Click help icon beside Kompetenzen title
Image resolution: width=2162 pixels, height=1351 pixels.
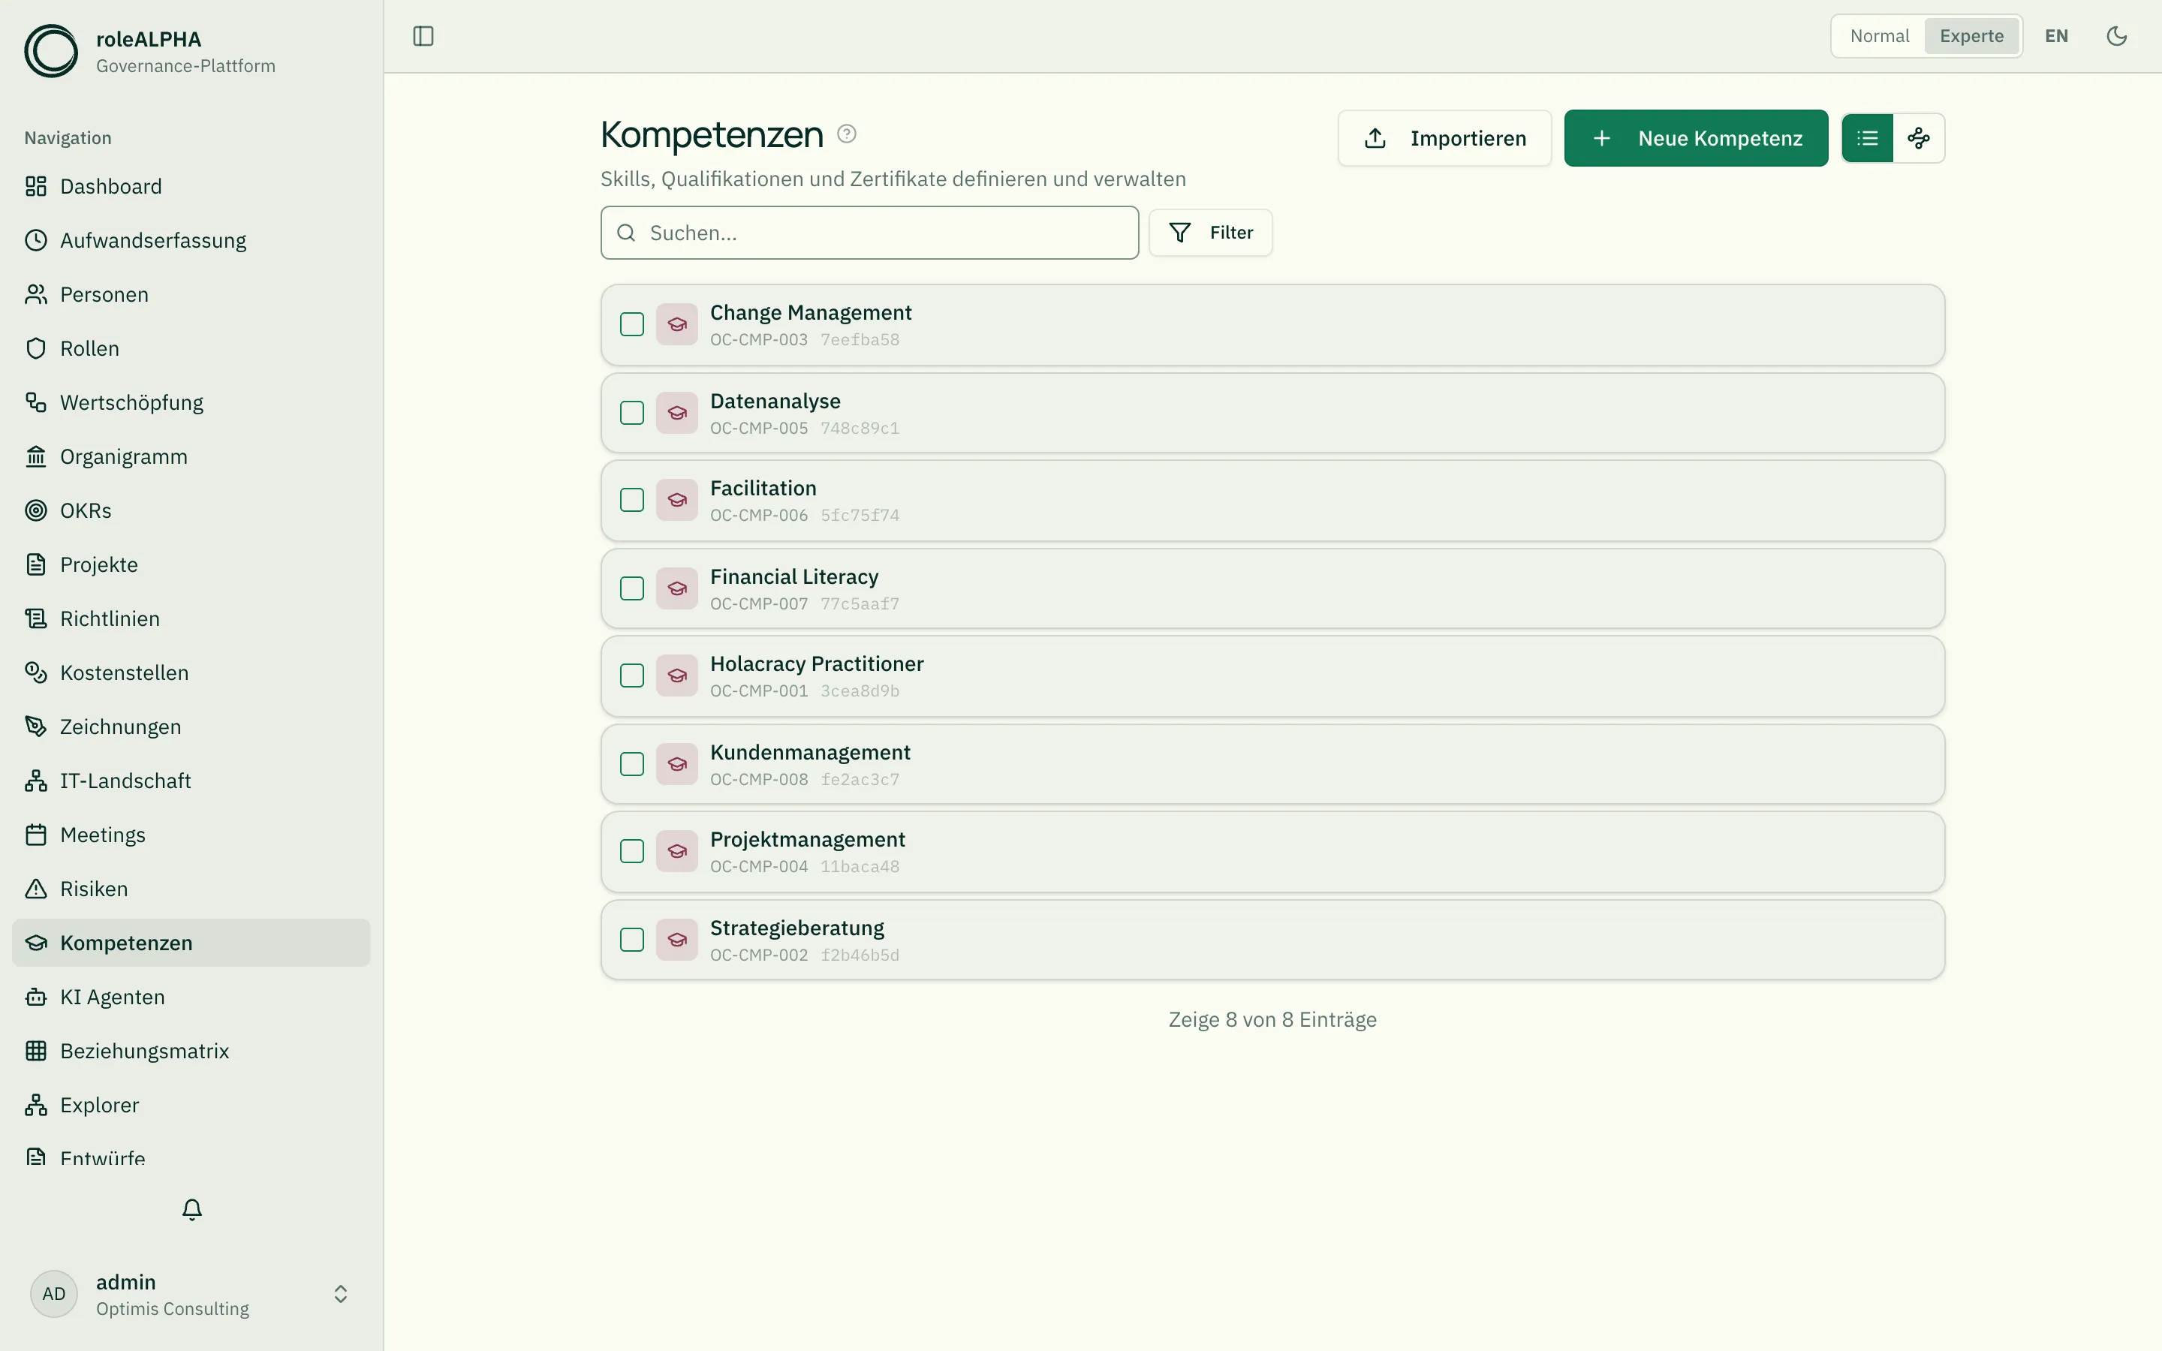pyautogui.click(x=846, y=134)
